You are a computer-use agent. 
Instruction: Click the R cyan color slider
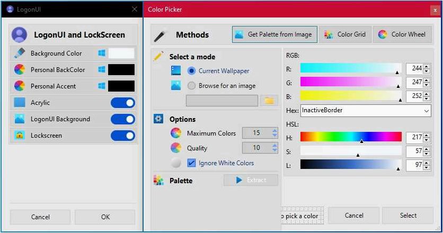coord(351,68)
